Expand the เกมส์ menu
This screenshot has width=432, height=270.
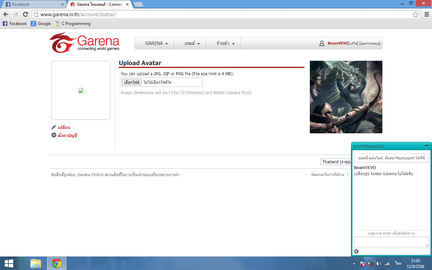coord(192,43)
